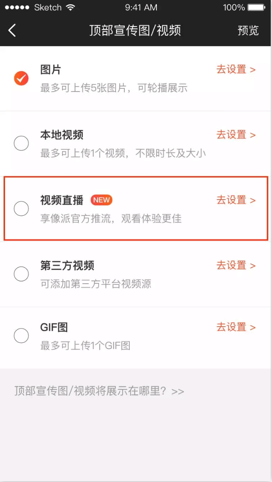Viewport: 272px width, 482px height.
Task: Tap the GIF图 option title
Action: click(x=54, y=327)
